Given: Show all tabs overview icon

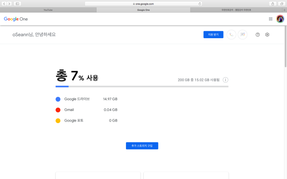Looking at the screenshot, I should click(282, 3).
